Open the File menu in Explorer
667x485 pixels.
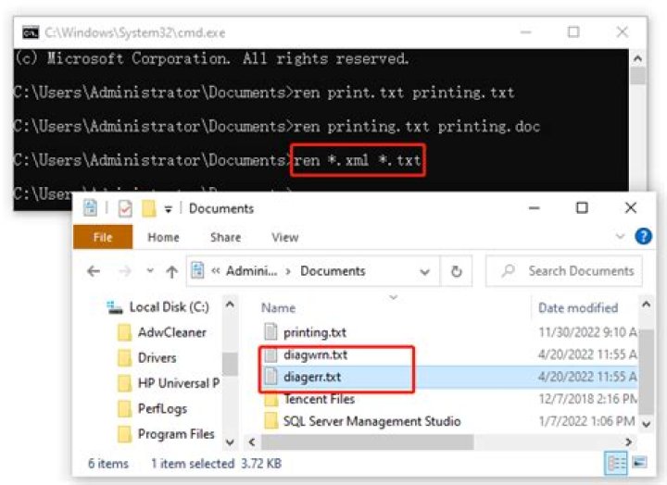(x=103, y=237)
